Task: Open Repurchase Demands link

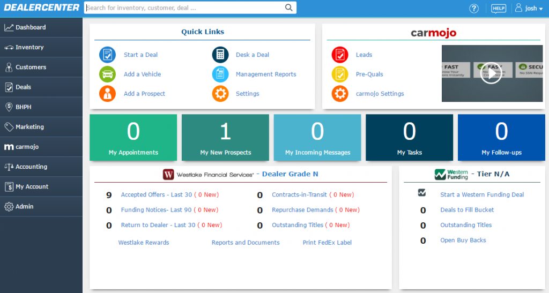Action: (302, 210)
